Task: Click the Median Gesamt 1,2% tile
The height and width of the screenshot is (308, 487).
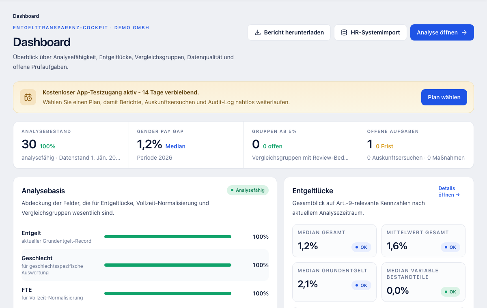Action: pyautogui.click(x=334, y=241)
